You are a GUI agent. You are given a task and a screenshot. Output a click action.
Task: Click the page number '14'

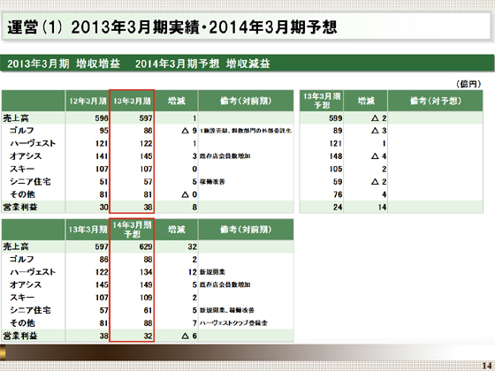(487, 366)
